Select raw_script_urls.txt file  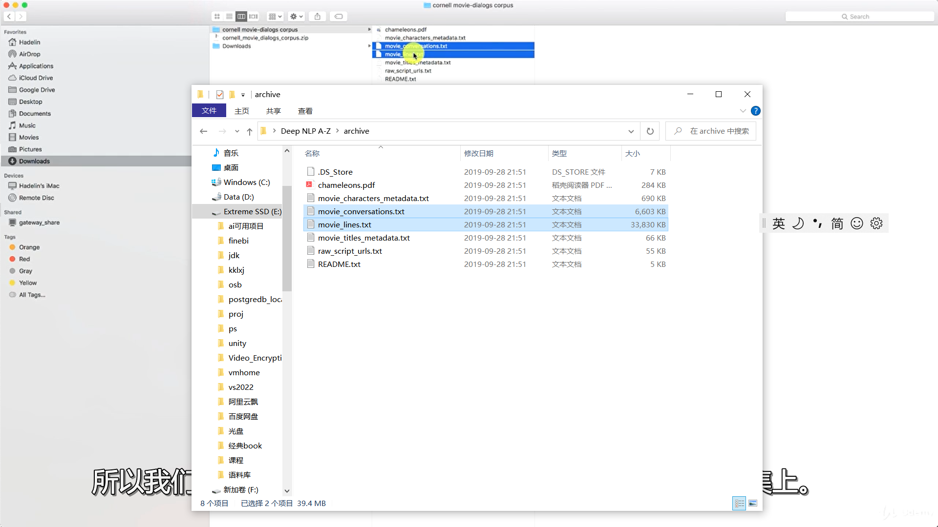click(486, 251)
